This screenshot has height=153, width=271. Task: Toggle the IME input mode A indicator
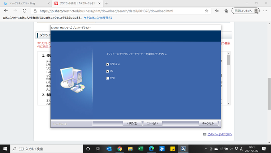pyautogui.click(x=241, y=149)
